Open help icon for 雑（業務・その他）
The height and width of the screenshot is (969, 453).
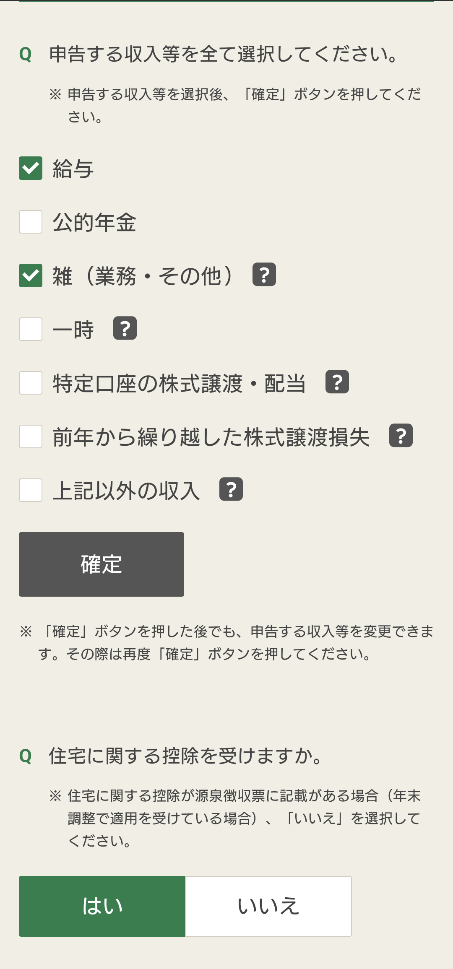[264, 275]
